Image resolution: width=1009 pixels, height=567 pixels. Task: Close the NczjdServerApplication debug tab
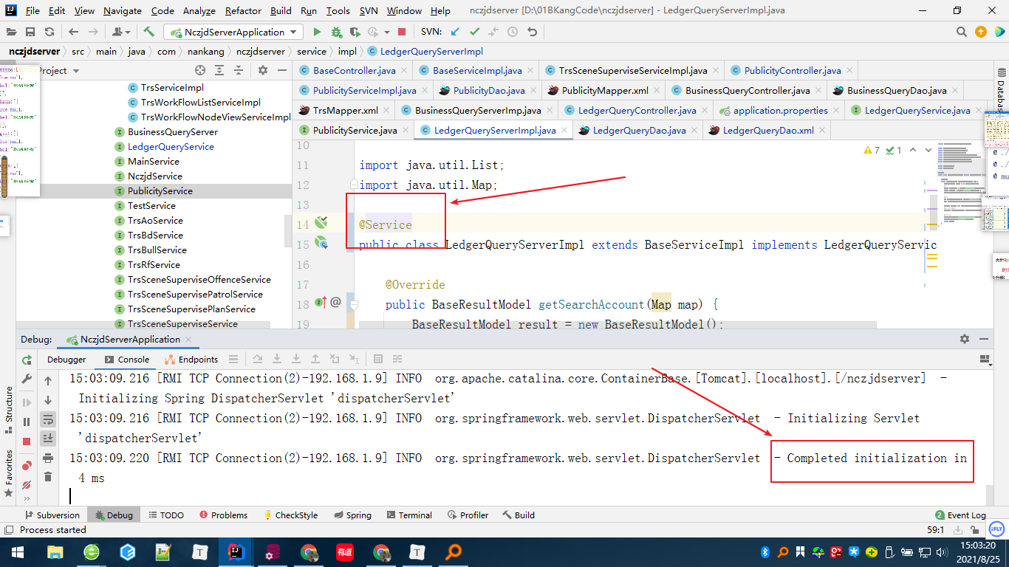tap(189, 340)
